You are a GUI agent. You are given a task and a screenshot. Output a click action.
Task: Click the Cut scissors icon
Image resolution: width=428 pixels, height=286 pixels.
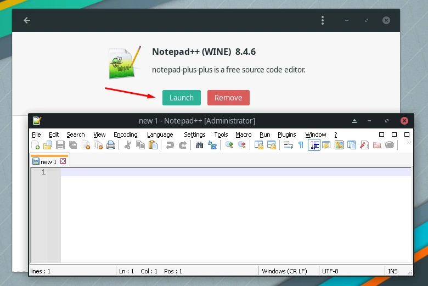tap(127, 145)
